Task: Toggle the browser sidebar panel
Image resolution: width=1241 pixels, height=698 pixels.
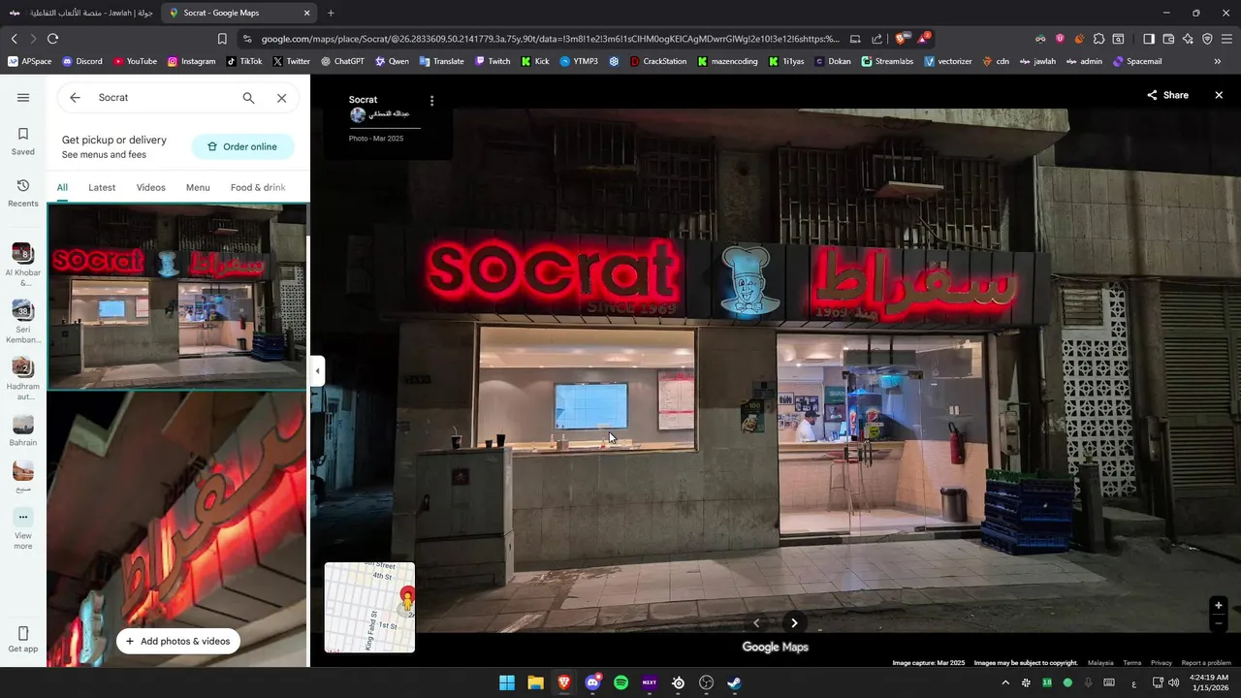Action: (x=1149, y=39)
